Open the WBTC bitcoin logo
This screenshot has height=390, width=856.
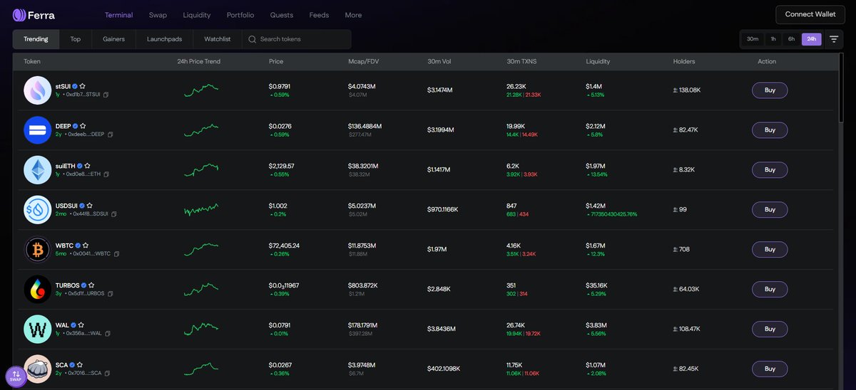(x=37, y=250)
